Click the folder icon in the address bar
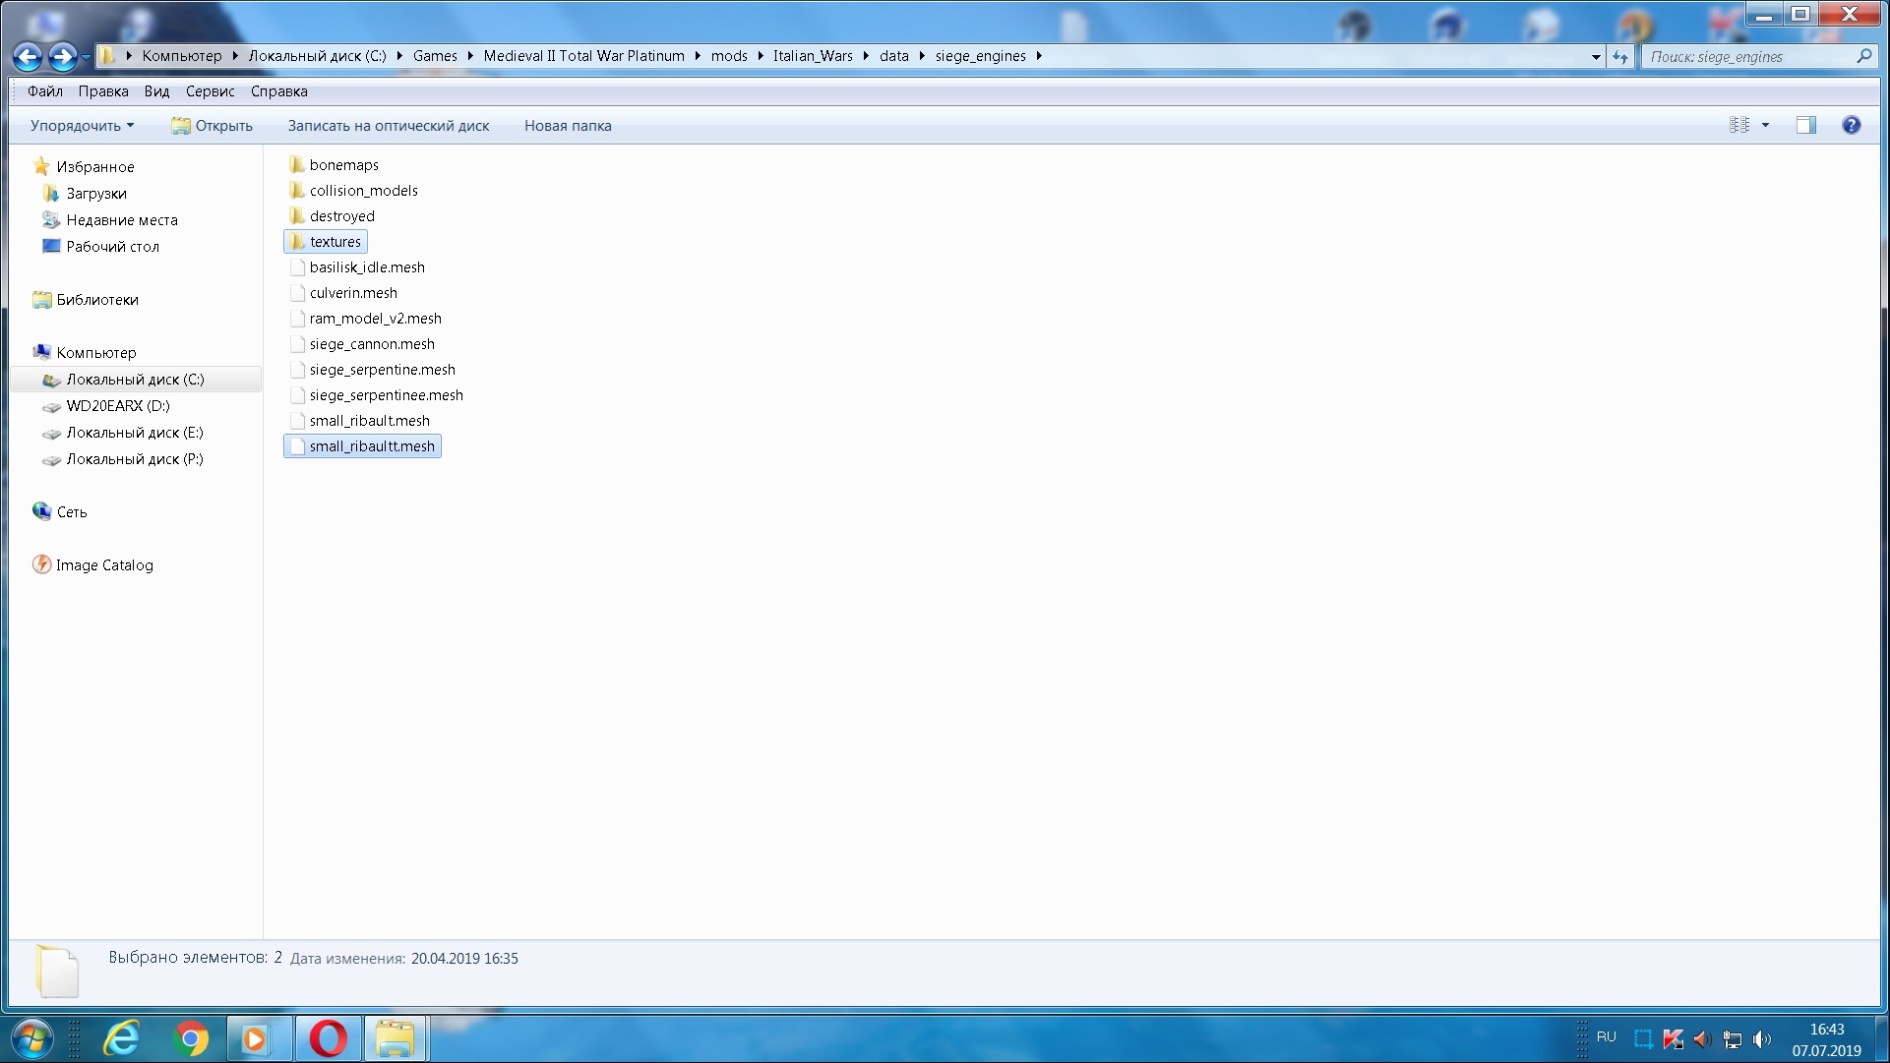The width and height of the screenshot is (1890, 1063). click(x=107, y=56)
